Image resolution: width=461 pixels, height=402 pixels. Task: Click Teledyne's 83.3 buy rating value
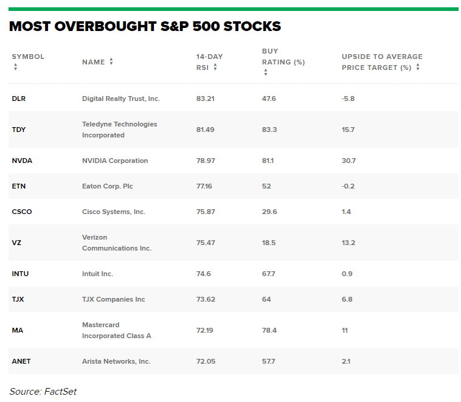[269, 130]
